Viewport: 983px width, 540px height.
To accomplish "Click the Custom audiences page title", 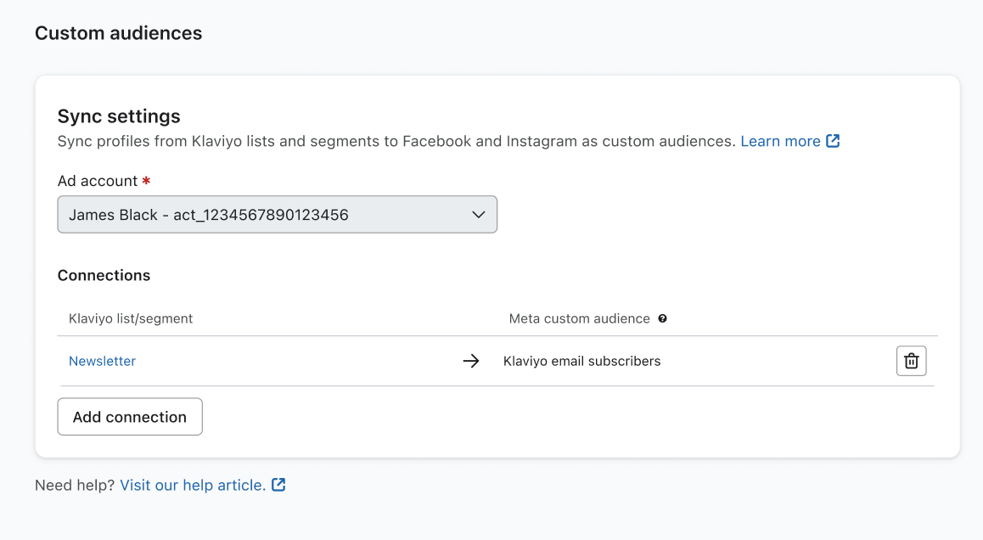I will click(x=118, y=33).
